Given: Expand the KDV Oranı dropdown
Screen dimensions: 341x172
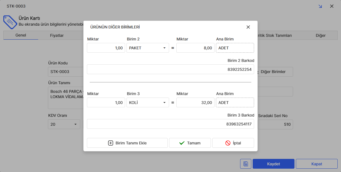Looking at the screenshot, I should (x=75, y=124).
